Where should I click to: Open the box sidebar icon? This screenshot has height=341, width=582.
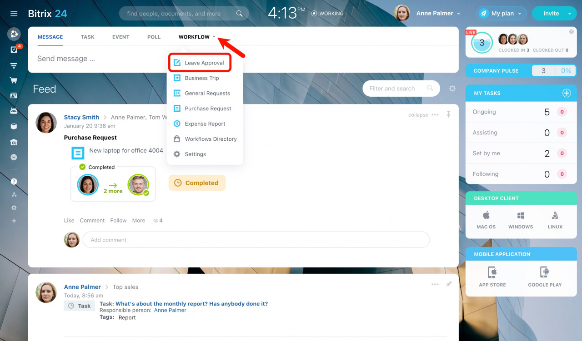14,126
